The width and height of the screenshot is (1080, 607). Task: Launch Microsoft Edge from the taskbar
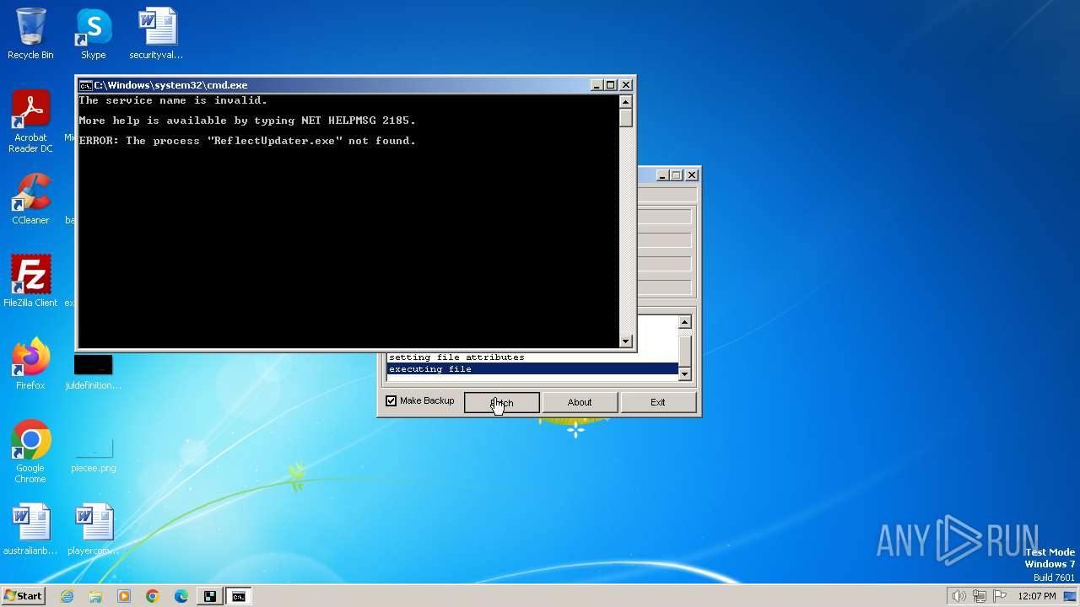(x=181, y=596)
